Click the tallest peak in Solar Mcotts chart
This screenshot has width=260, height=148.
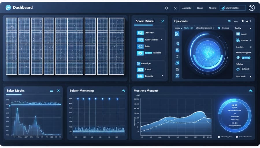tap(17, 109)
